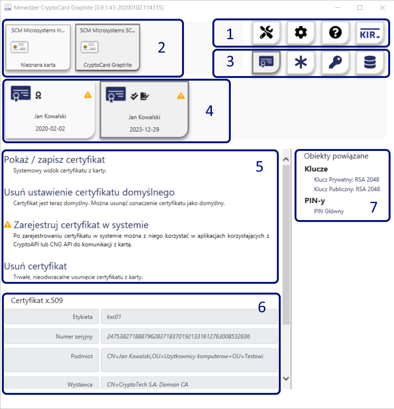
Task: Click Usuń certyfikat action
Action: [35, 266]
